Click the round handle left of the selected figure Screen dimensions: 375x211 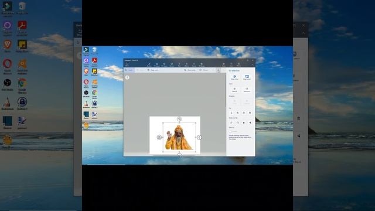pos(159,137)
